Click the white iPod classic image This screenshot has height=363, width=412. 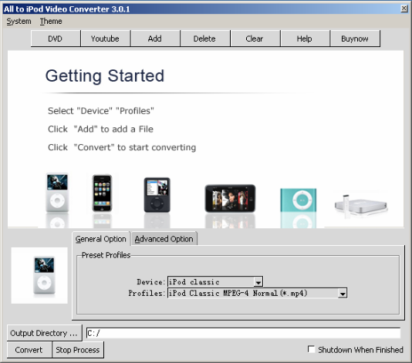click(57, 193)
